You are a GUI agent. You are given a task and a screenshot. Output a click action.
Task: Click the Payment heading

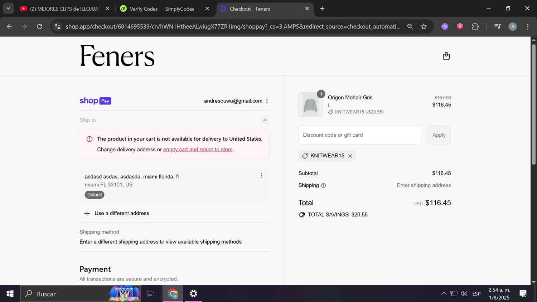coord(95,269)
